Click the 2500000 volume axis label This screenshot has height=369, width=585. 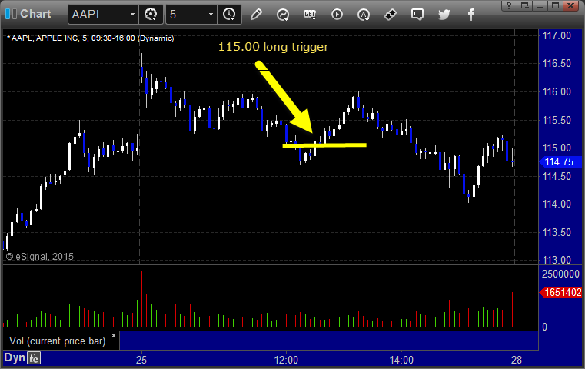(560, 274)
